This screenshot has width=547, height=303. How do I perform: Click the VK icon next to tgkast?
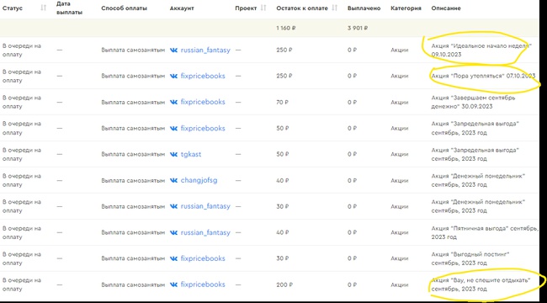coord(173,154)
